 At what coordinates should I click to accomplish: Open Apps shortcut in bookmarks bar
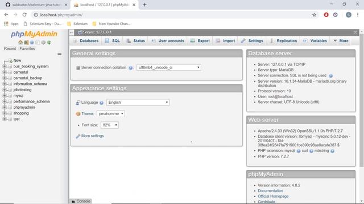(x=11, y=24)
